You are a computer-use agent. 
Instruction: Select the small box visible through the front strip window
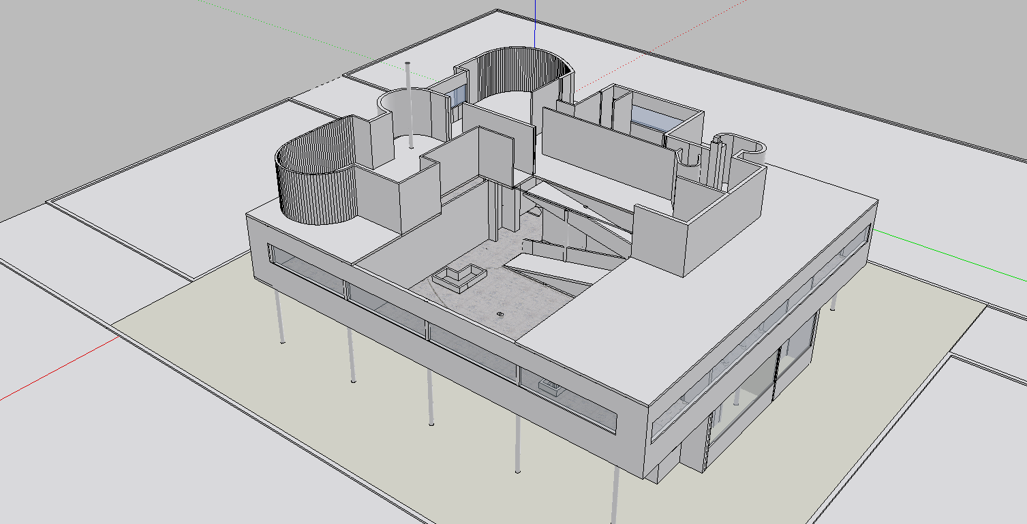(551, 387)
